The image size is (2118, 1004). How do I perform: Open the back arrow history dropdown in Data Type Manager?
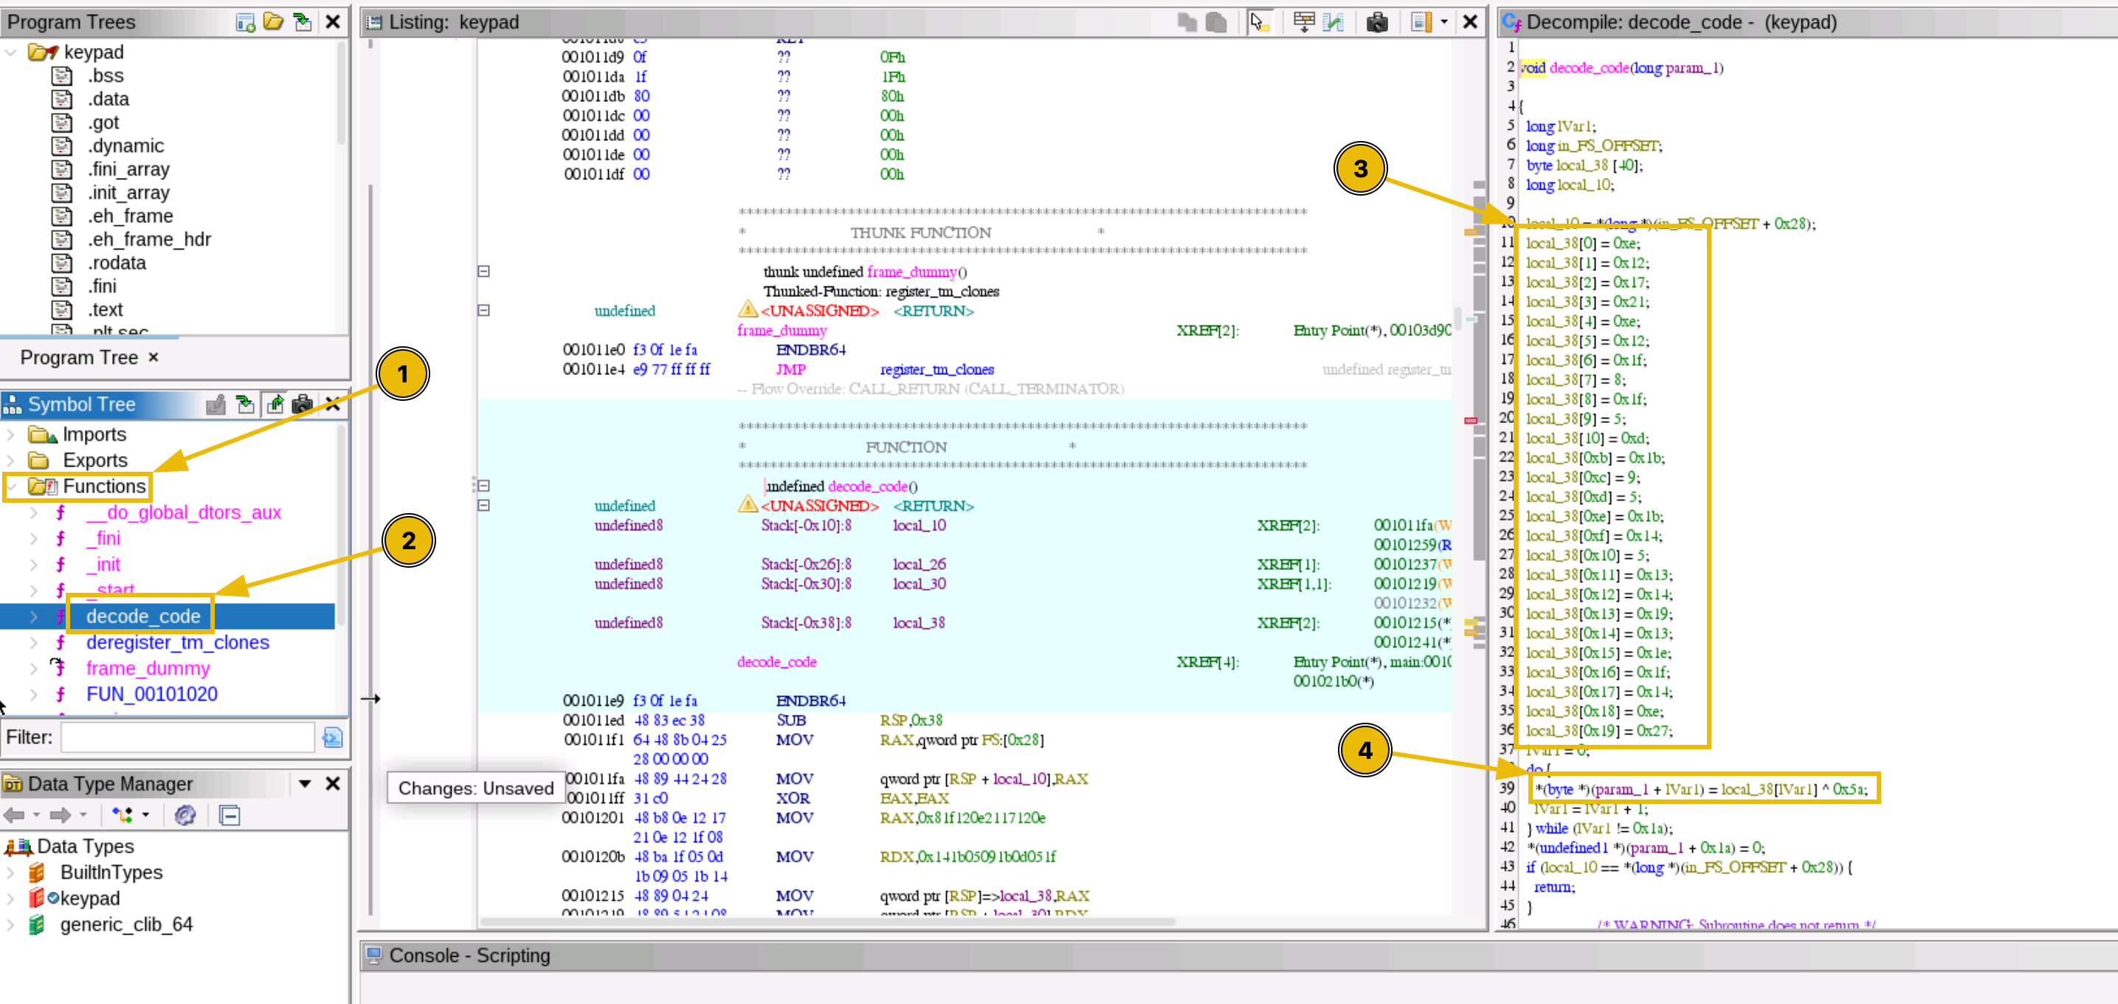(x=36, y=815)
